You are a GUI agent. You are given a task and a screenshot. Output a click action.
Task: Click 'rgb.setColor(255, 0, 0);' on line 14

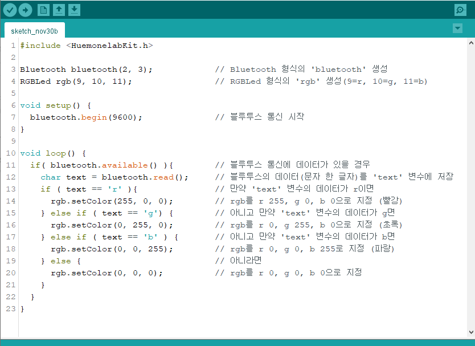(x=112, y=201)
